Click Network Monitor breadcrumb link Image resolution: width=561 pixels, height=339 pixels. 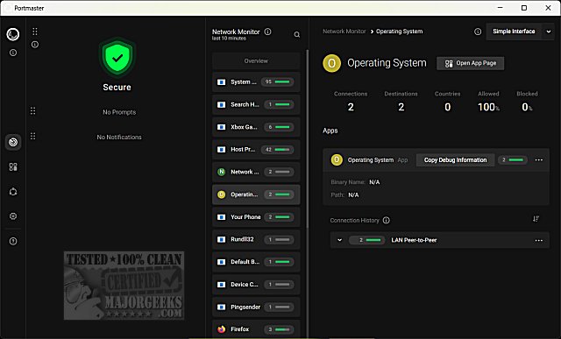(344, 32)
